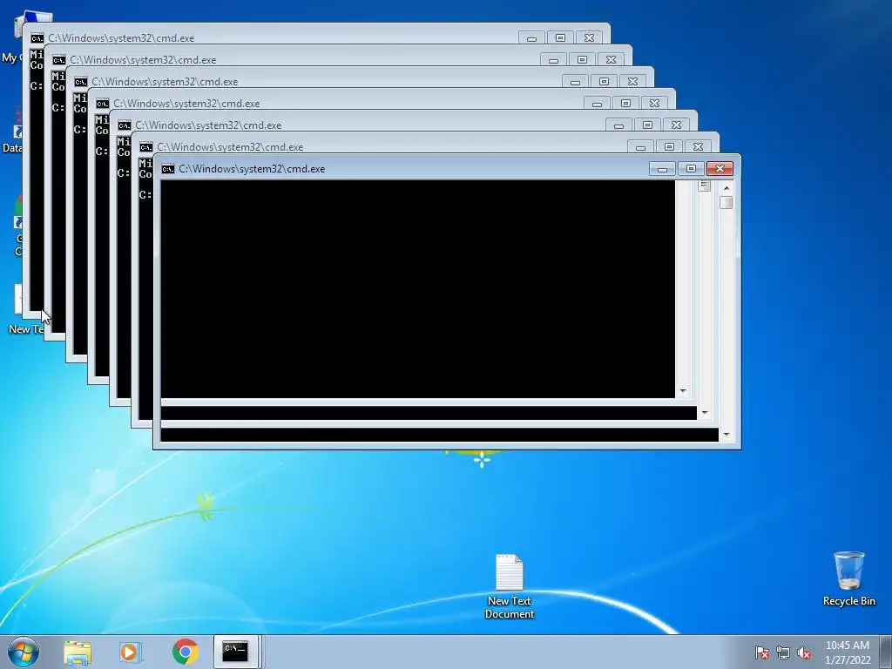
Task: Maximize the second cmd window from the back
Action: tap(582, 60)
